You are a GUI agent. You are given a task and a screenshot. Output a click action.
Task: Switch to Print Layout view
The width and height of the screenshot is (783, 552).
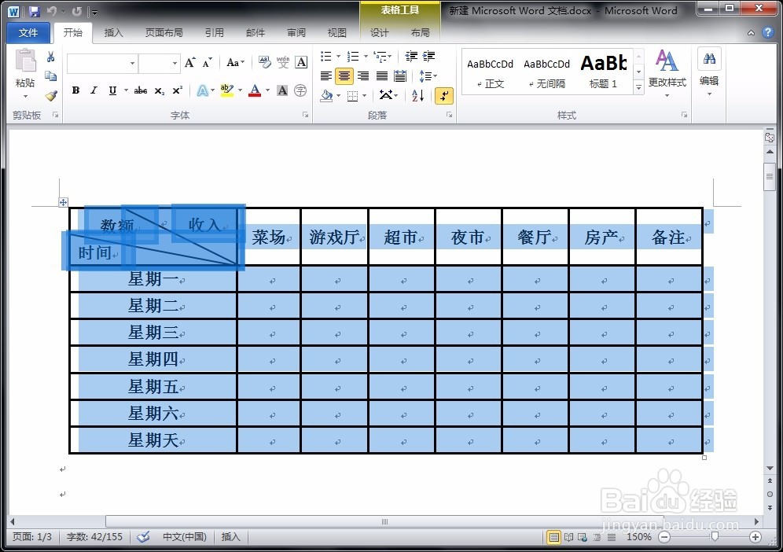(x=553, y=538)
